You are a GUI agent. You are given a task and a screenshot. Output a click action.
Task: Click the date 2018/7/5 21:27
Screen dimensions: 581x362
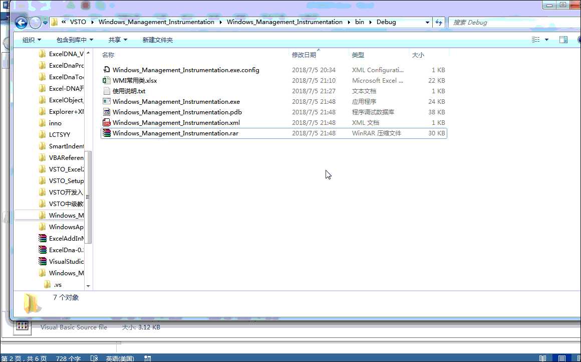(x=314, y=91)
